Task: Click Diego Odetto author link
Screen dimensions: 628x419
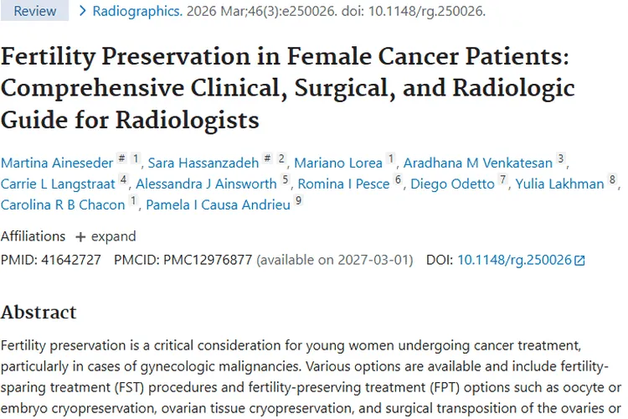Action: coord(452,184)
